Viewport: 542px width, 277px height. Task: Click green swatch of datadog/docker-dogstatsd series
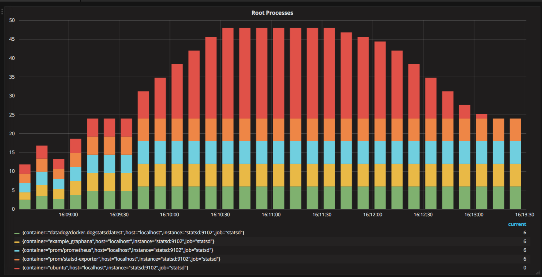[17, 233]
